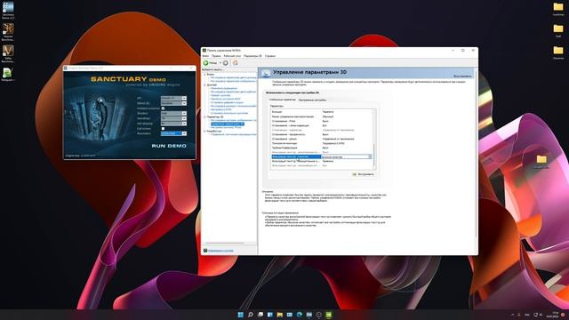Open the Информация о системе link

pyautogui.click(x=220, y=251)
